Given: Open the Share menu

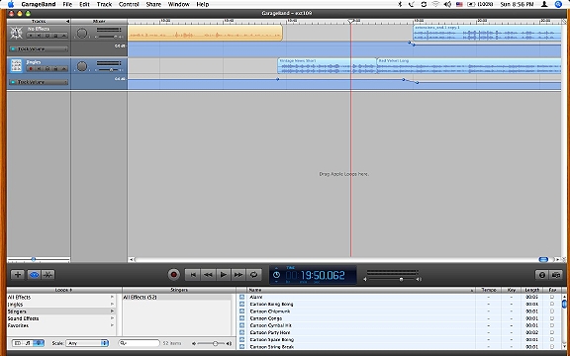Looking at the screenshot, I should point(153,4).
